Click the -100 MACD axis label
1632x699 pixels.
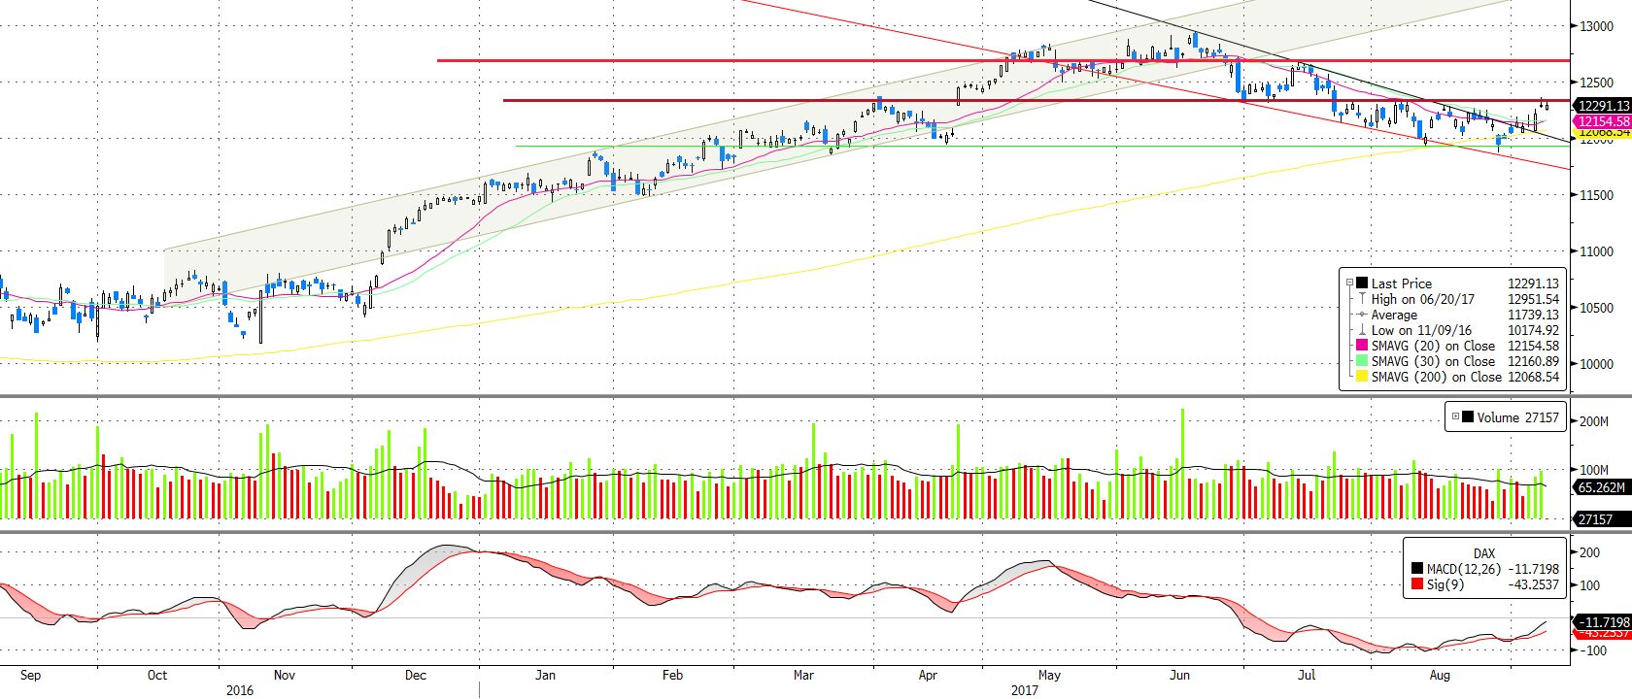1593,650
